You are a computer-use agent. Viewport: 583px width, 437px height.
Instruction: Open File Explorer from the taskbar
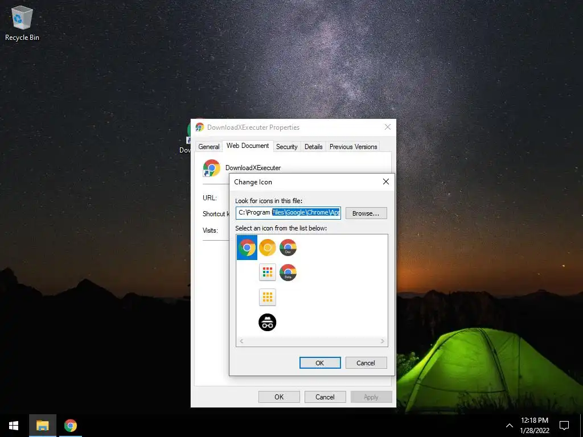(x=42, y=426)
